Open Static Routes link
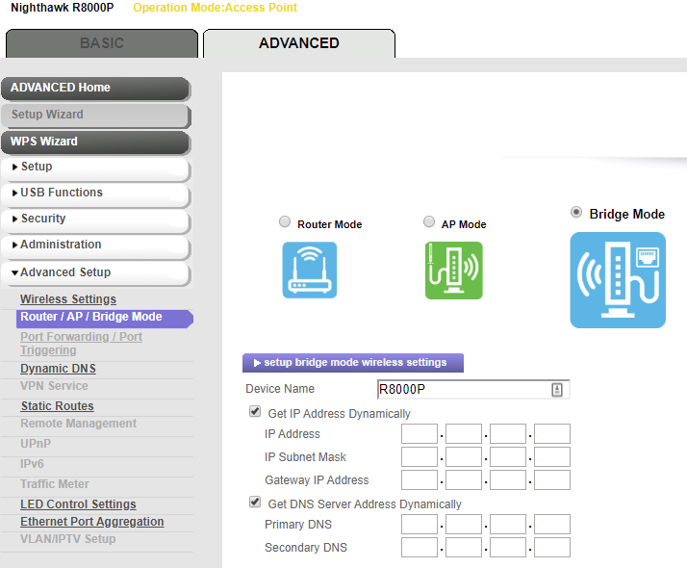The height and width of the screenshot is (568, 687). 57,406
